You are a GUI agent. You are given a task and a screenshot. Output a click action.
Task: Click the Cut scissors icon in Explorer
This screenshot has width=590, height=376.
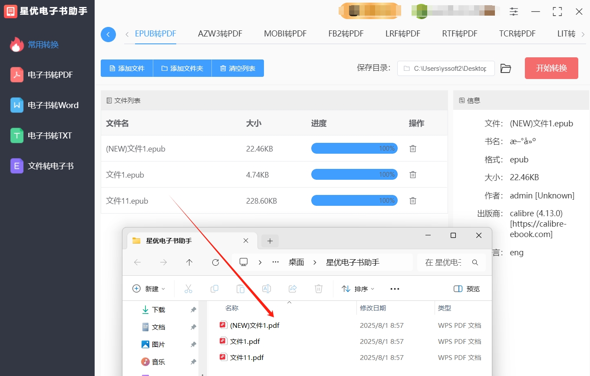[x=188, y=289]
